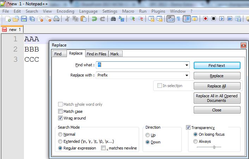This screenshot has height=159, width=249.
Task: Toggle synchronize horizontal scrolling icon
Action: (x=160, y=19)
